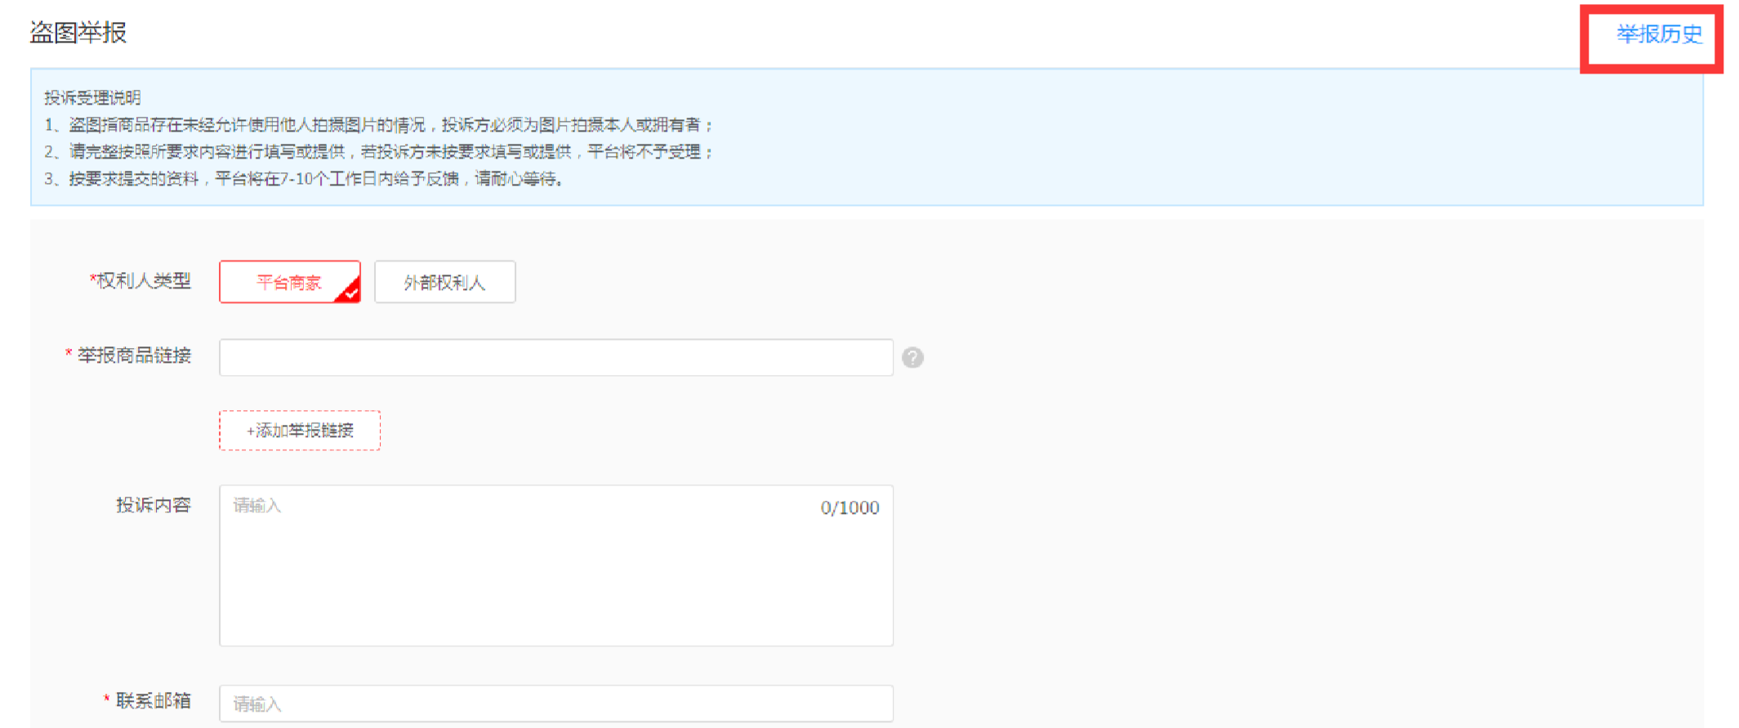Screen dimensions: 1739x728
Task: Click the 投诉内容 label
Action: [154, 505]
